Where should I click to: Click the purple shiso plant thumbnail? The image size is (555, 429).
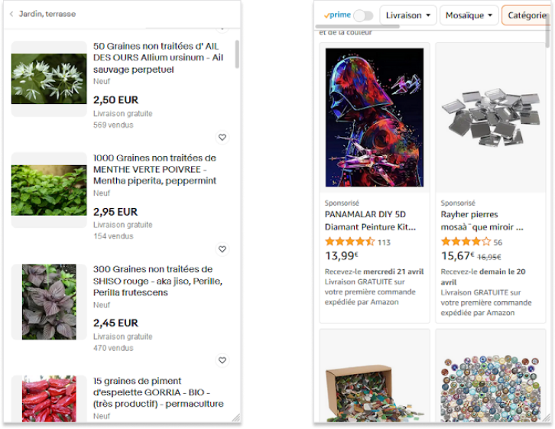(x=49, y=302)
